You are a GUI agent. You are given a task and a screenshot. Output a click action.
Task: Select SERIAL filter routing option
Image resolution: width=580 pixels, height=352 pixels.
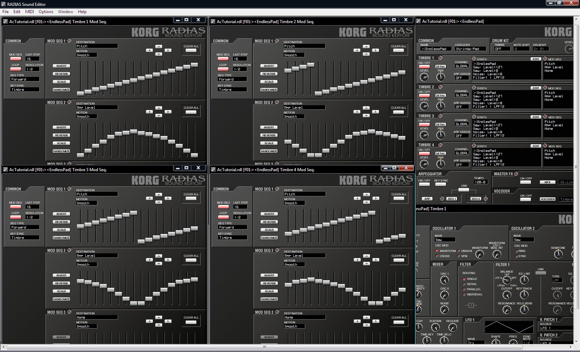(464, 284)
